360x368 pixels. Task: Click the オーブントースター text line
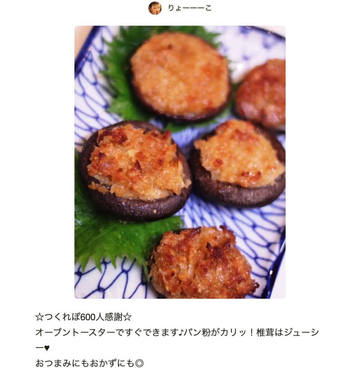pyautogui.click(x=177, y=340)
